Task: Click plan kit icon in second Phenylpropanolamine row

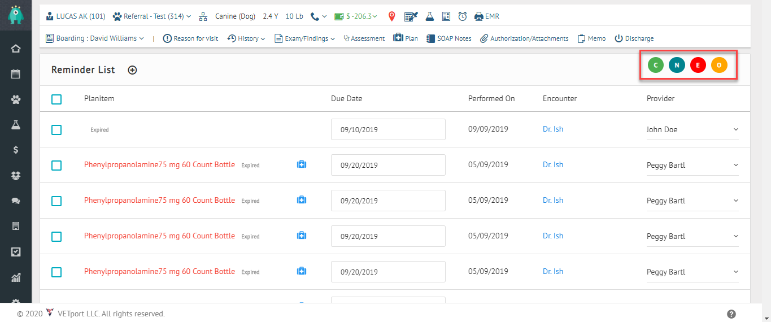Action: [x=302, y=200]
